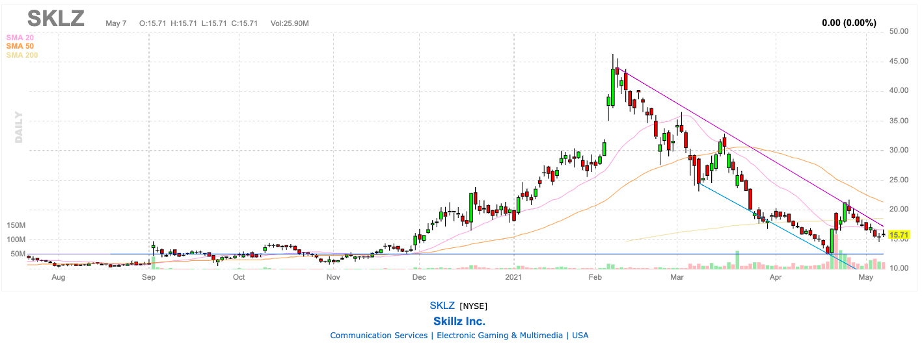Click the SMA 20 legend label

click(x=20, y=38)
